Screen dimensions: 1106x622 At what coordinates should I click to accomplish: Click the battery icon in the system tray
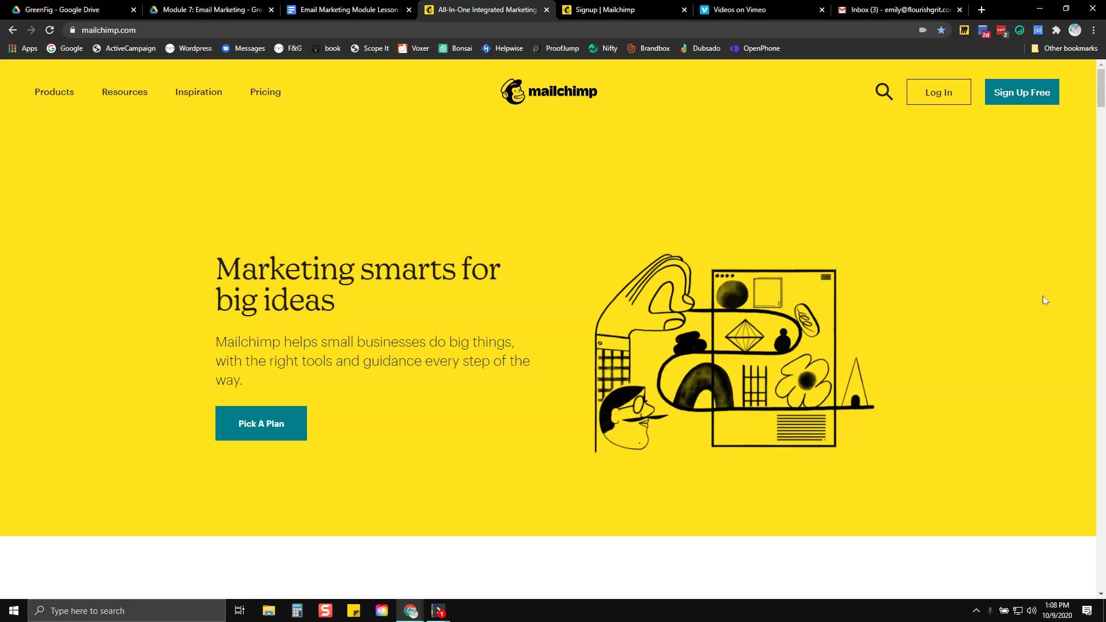tap(1003, 610)
